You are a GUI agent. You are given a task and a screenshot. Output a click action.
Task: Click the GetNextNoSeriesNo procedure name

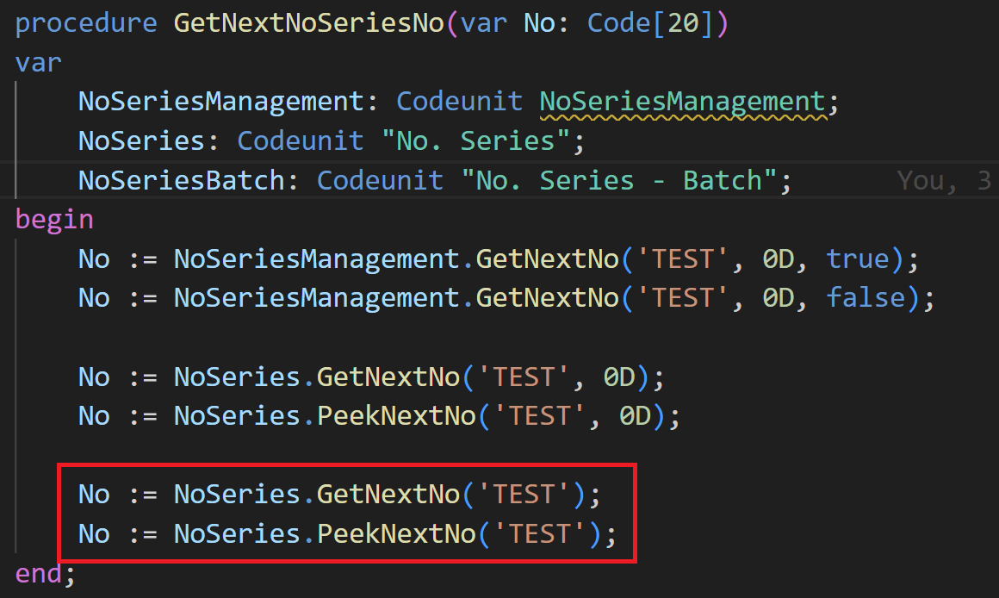pos(309,23)
